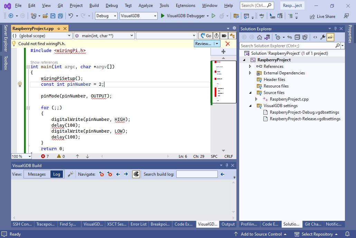This screenshot has width=356, height=238.
Task: Collapse the main function outlining box
Action: [x=28, y=67]
